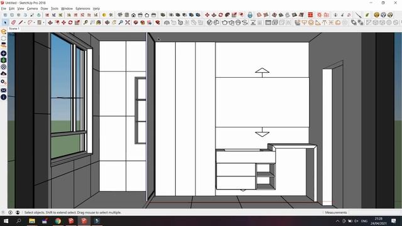Open the Rectangle tool dropdown arrow
Image resolution: width=402 pixels, height=226 pixels.
tap(43, 23)
